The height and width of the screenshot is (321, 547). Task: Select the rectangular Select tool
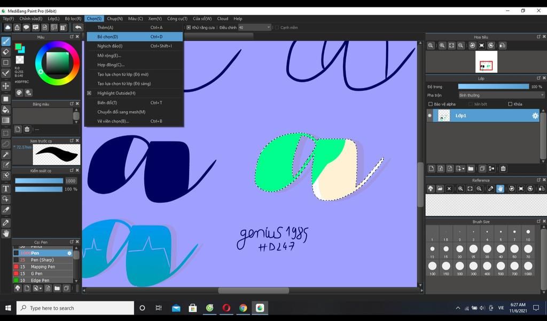point(6,134)
